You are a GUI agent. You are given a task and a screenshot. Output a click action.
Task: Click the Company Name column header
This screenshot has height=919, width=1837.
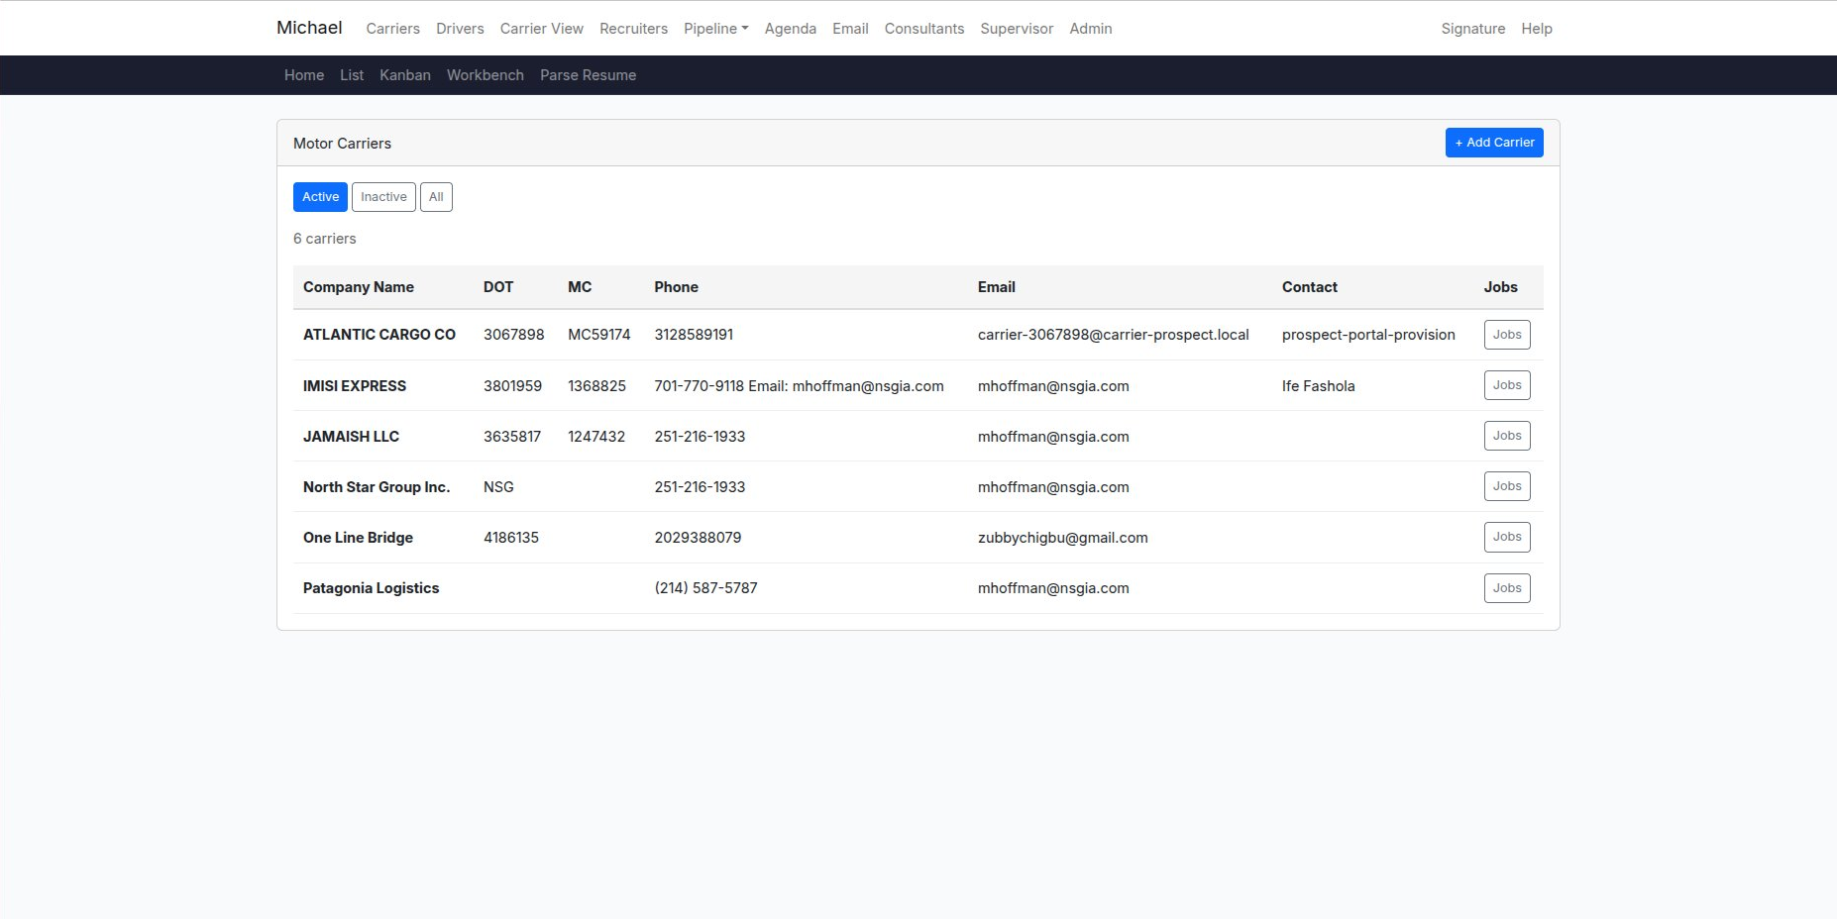[359, 287]
